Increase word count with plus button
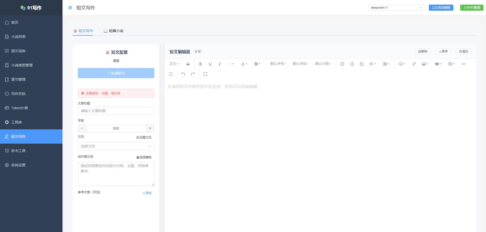The image size is (486, 232). (150, 128)
